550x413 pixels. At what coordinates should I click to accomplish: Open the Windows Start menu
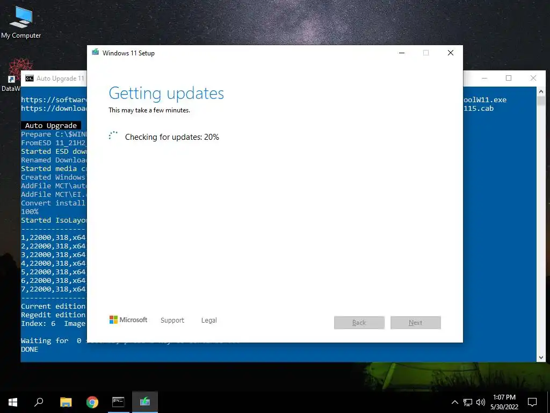click(13, 402)
